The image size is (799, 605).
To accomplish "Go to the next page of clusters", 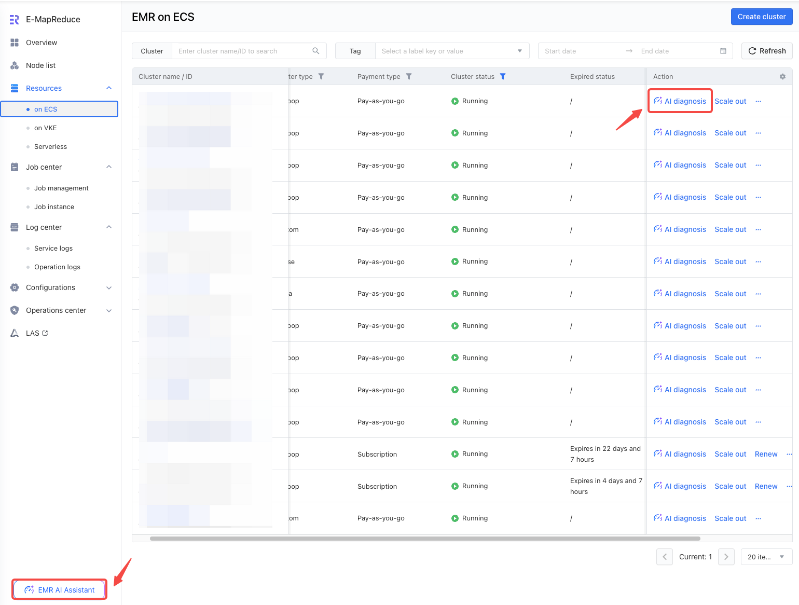I will [x=726, y=557].
